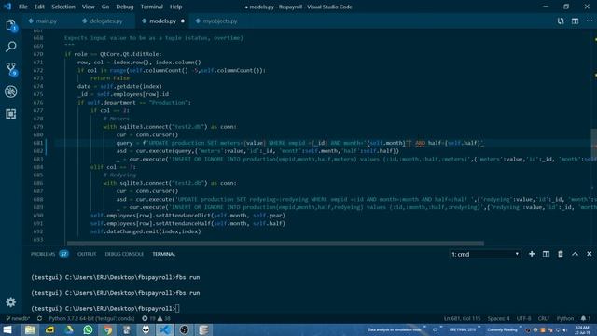Change indentation via Spaces: 4
Viewport: 597px width, 336px height.
(498, 318)
